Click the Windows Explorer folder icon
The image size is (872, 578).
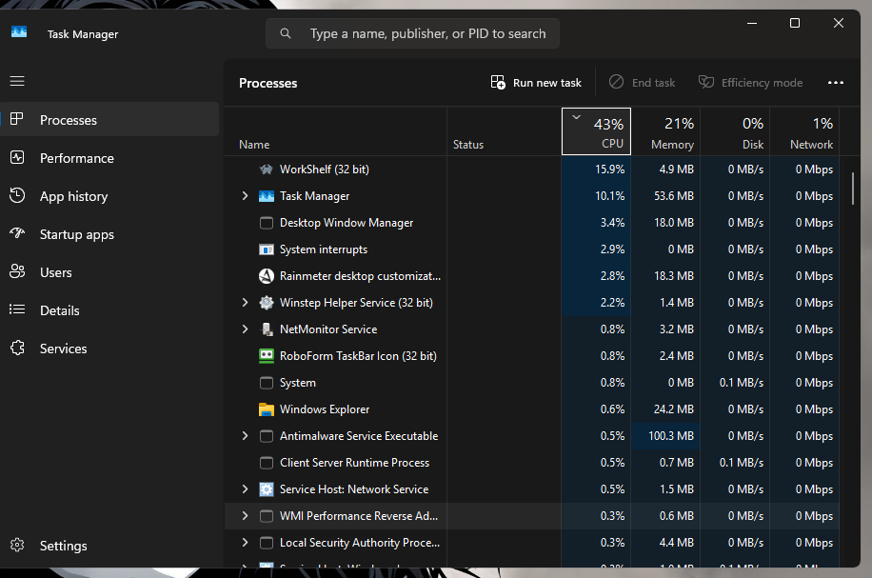click(x=267, y=409)
